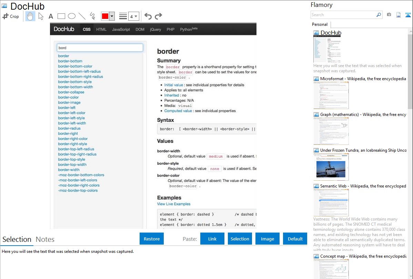Click View Live Examples link in the snapshot
The width and height of the screenshot is (413, 279).
[173, 204]
